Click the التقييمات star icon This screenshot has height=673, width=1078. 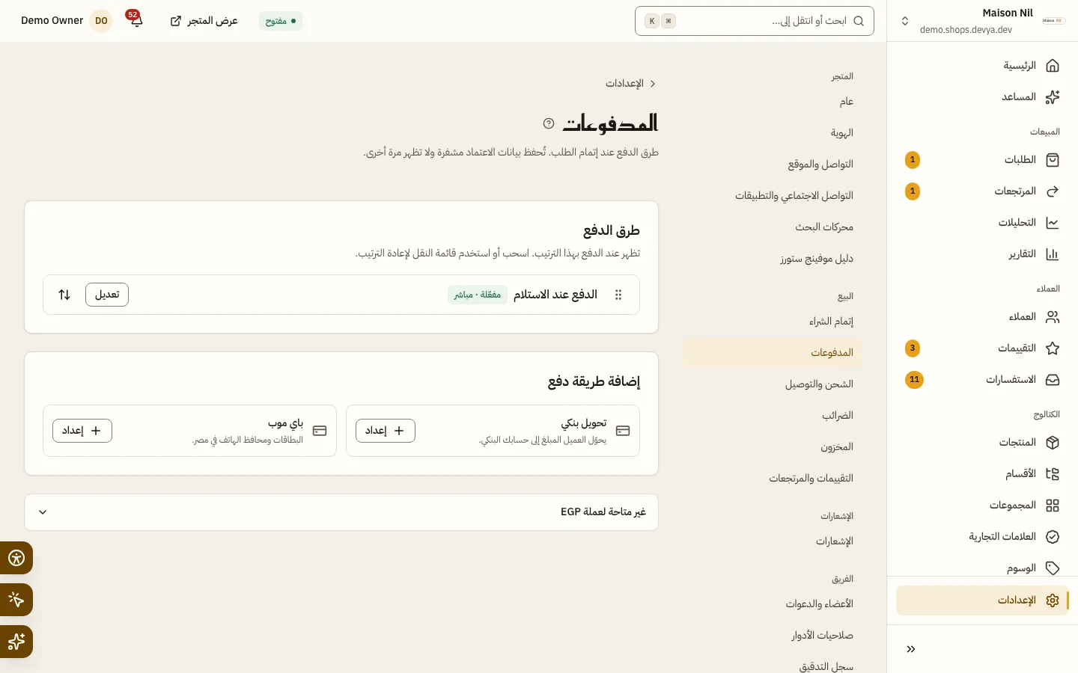coord(1053,348)
